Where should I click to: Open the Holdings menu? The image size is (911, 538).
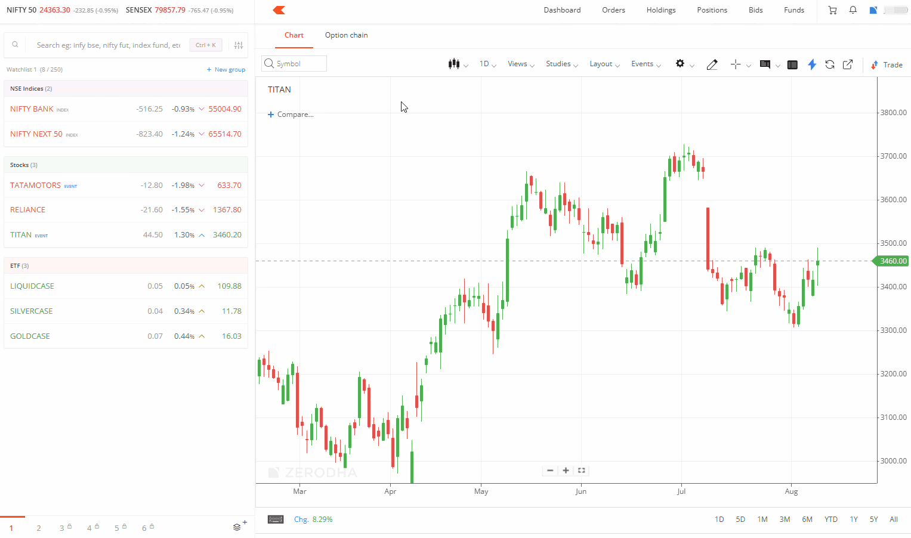[x=661, y=10]
